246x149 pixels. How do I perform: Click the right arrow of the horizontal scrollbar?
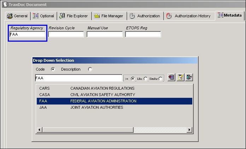pos(189,130)
